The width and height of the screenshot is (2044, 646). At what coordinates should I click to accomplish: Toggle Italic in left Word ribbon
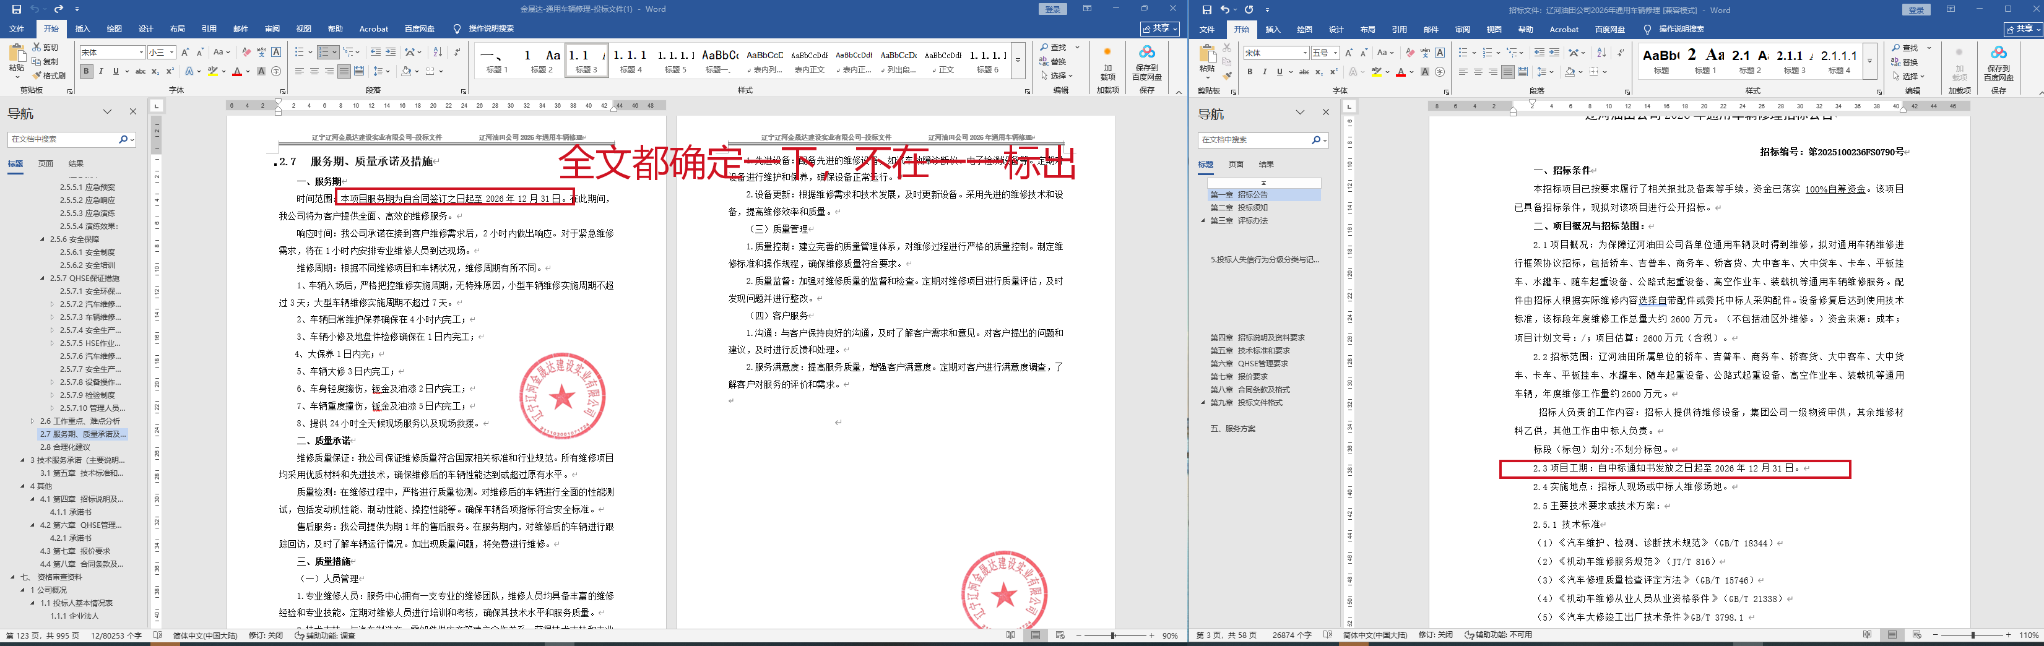coord(101,71)
